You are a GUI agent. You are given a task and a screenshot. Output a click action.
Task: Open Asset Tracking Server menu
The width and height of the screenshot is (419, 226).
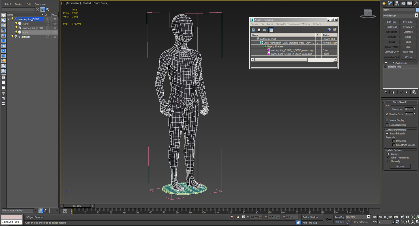click(x=255, y=24)
